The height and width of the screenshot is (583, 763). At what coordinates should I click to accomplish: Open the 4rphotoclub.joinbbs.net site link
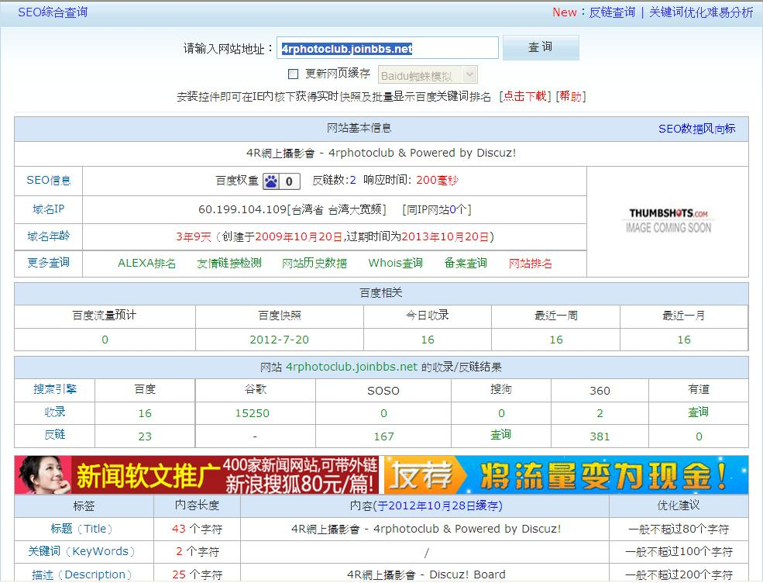352,367
